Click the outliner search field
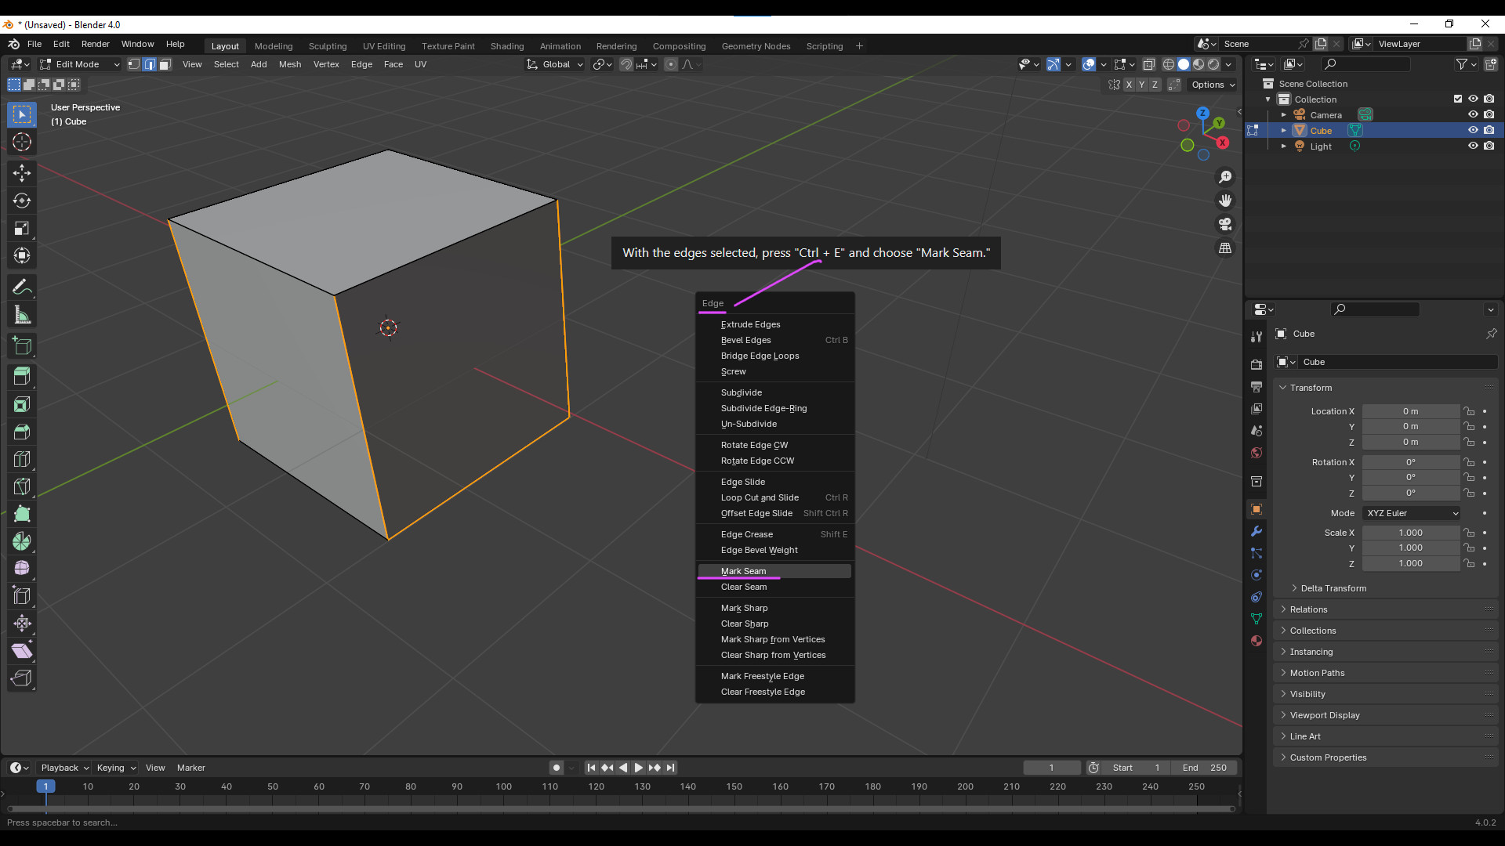This screenshot has height=846, width=1505. pos(1365,64)
